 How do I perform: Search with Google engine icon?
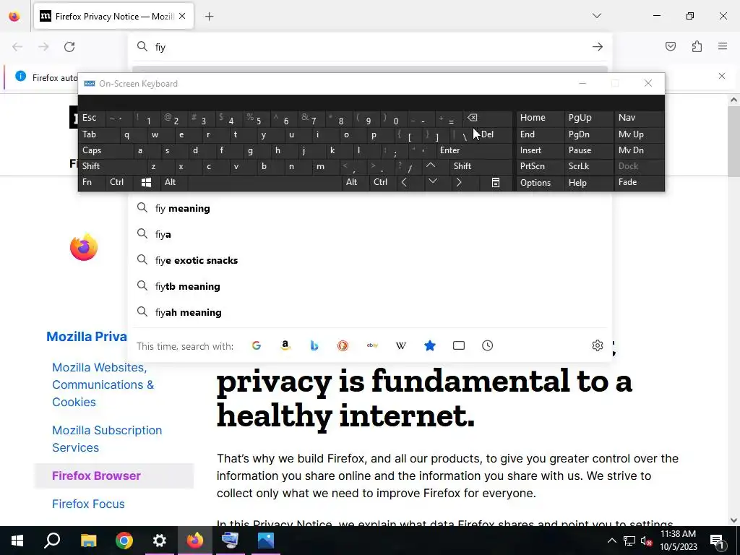click(x=257, y=346)
